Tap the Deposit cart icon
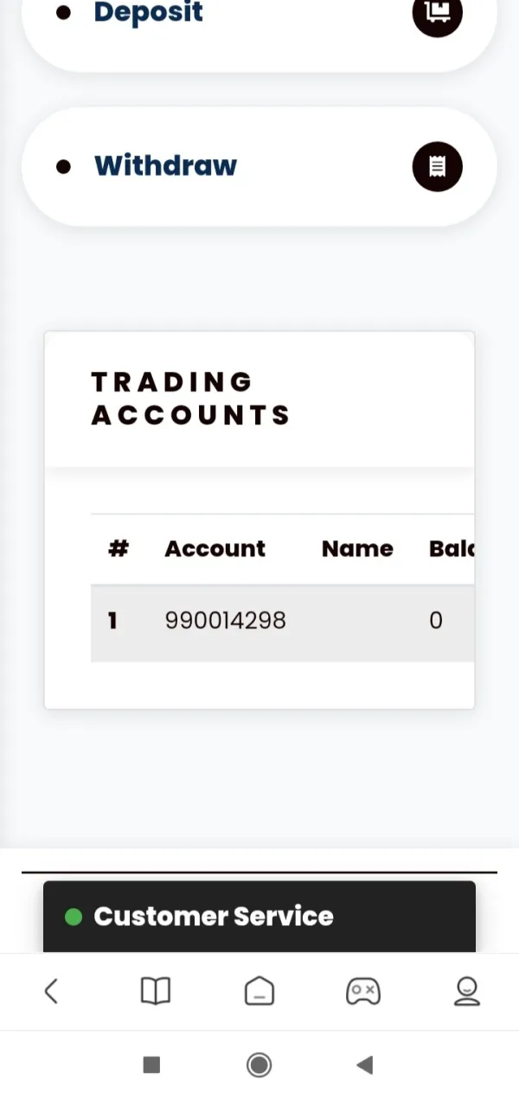The width and height of the screenshot is (519, 1099). pos(438,13)
